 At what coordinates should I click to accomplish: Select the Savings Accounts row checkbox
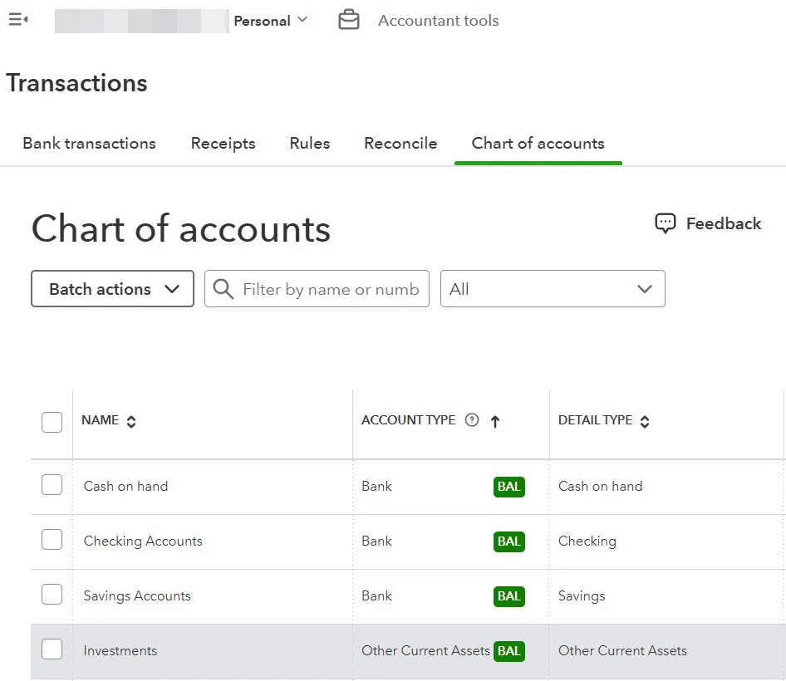[x=52, y=595]
